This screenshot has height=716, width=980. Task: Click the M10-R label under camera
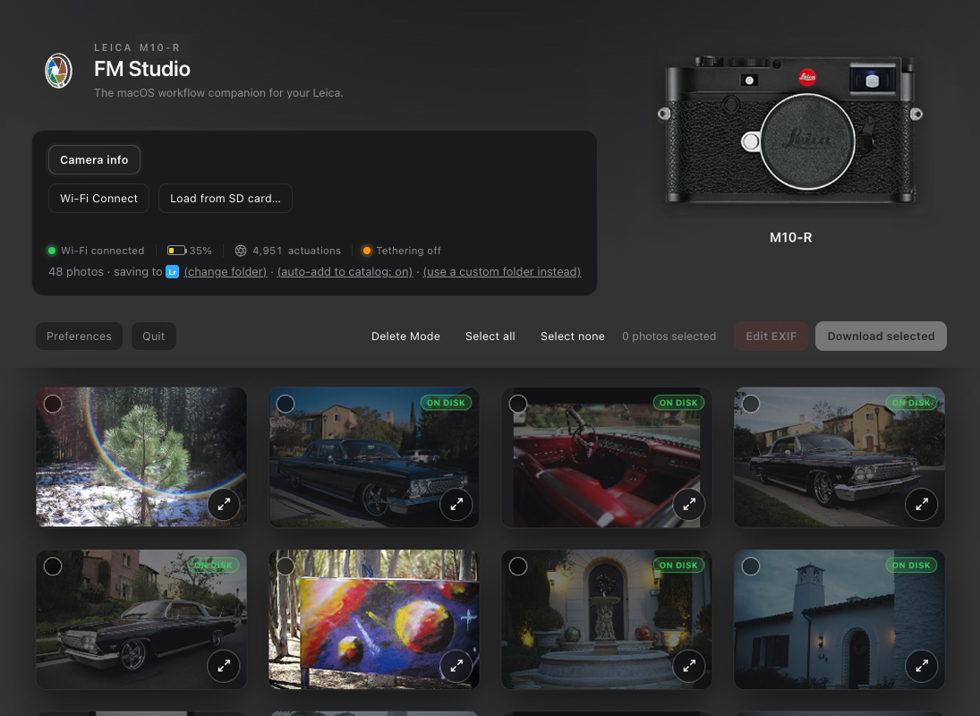[x=790, y=237]
